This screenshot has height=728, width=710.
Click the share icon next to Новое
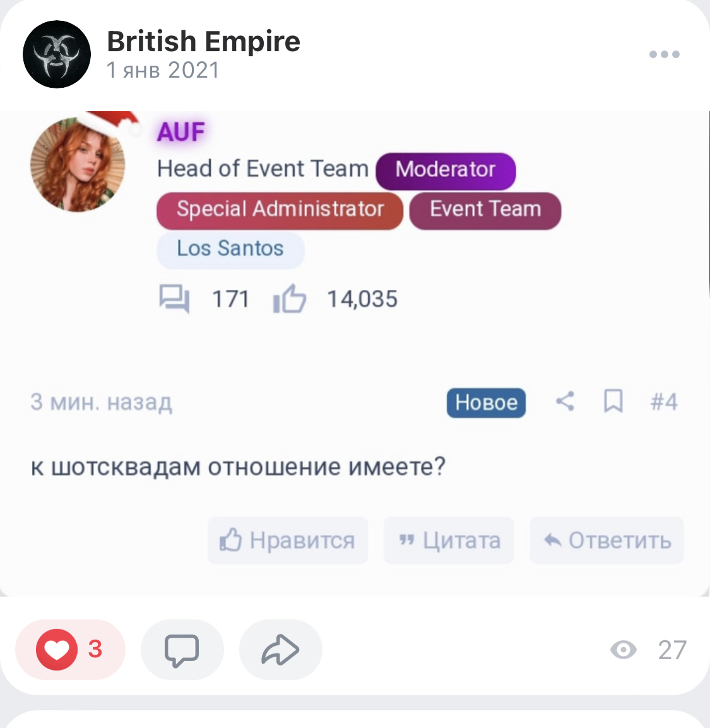point(565,402)
